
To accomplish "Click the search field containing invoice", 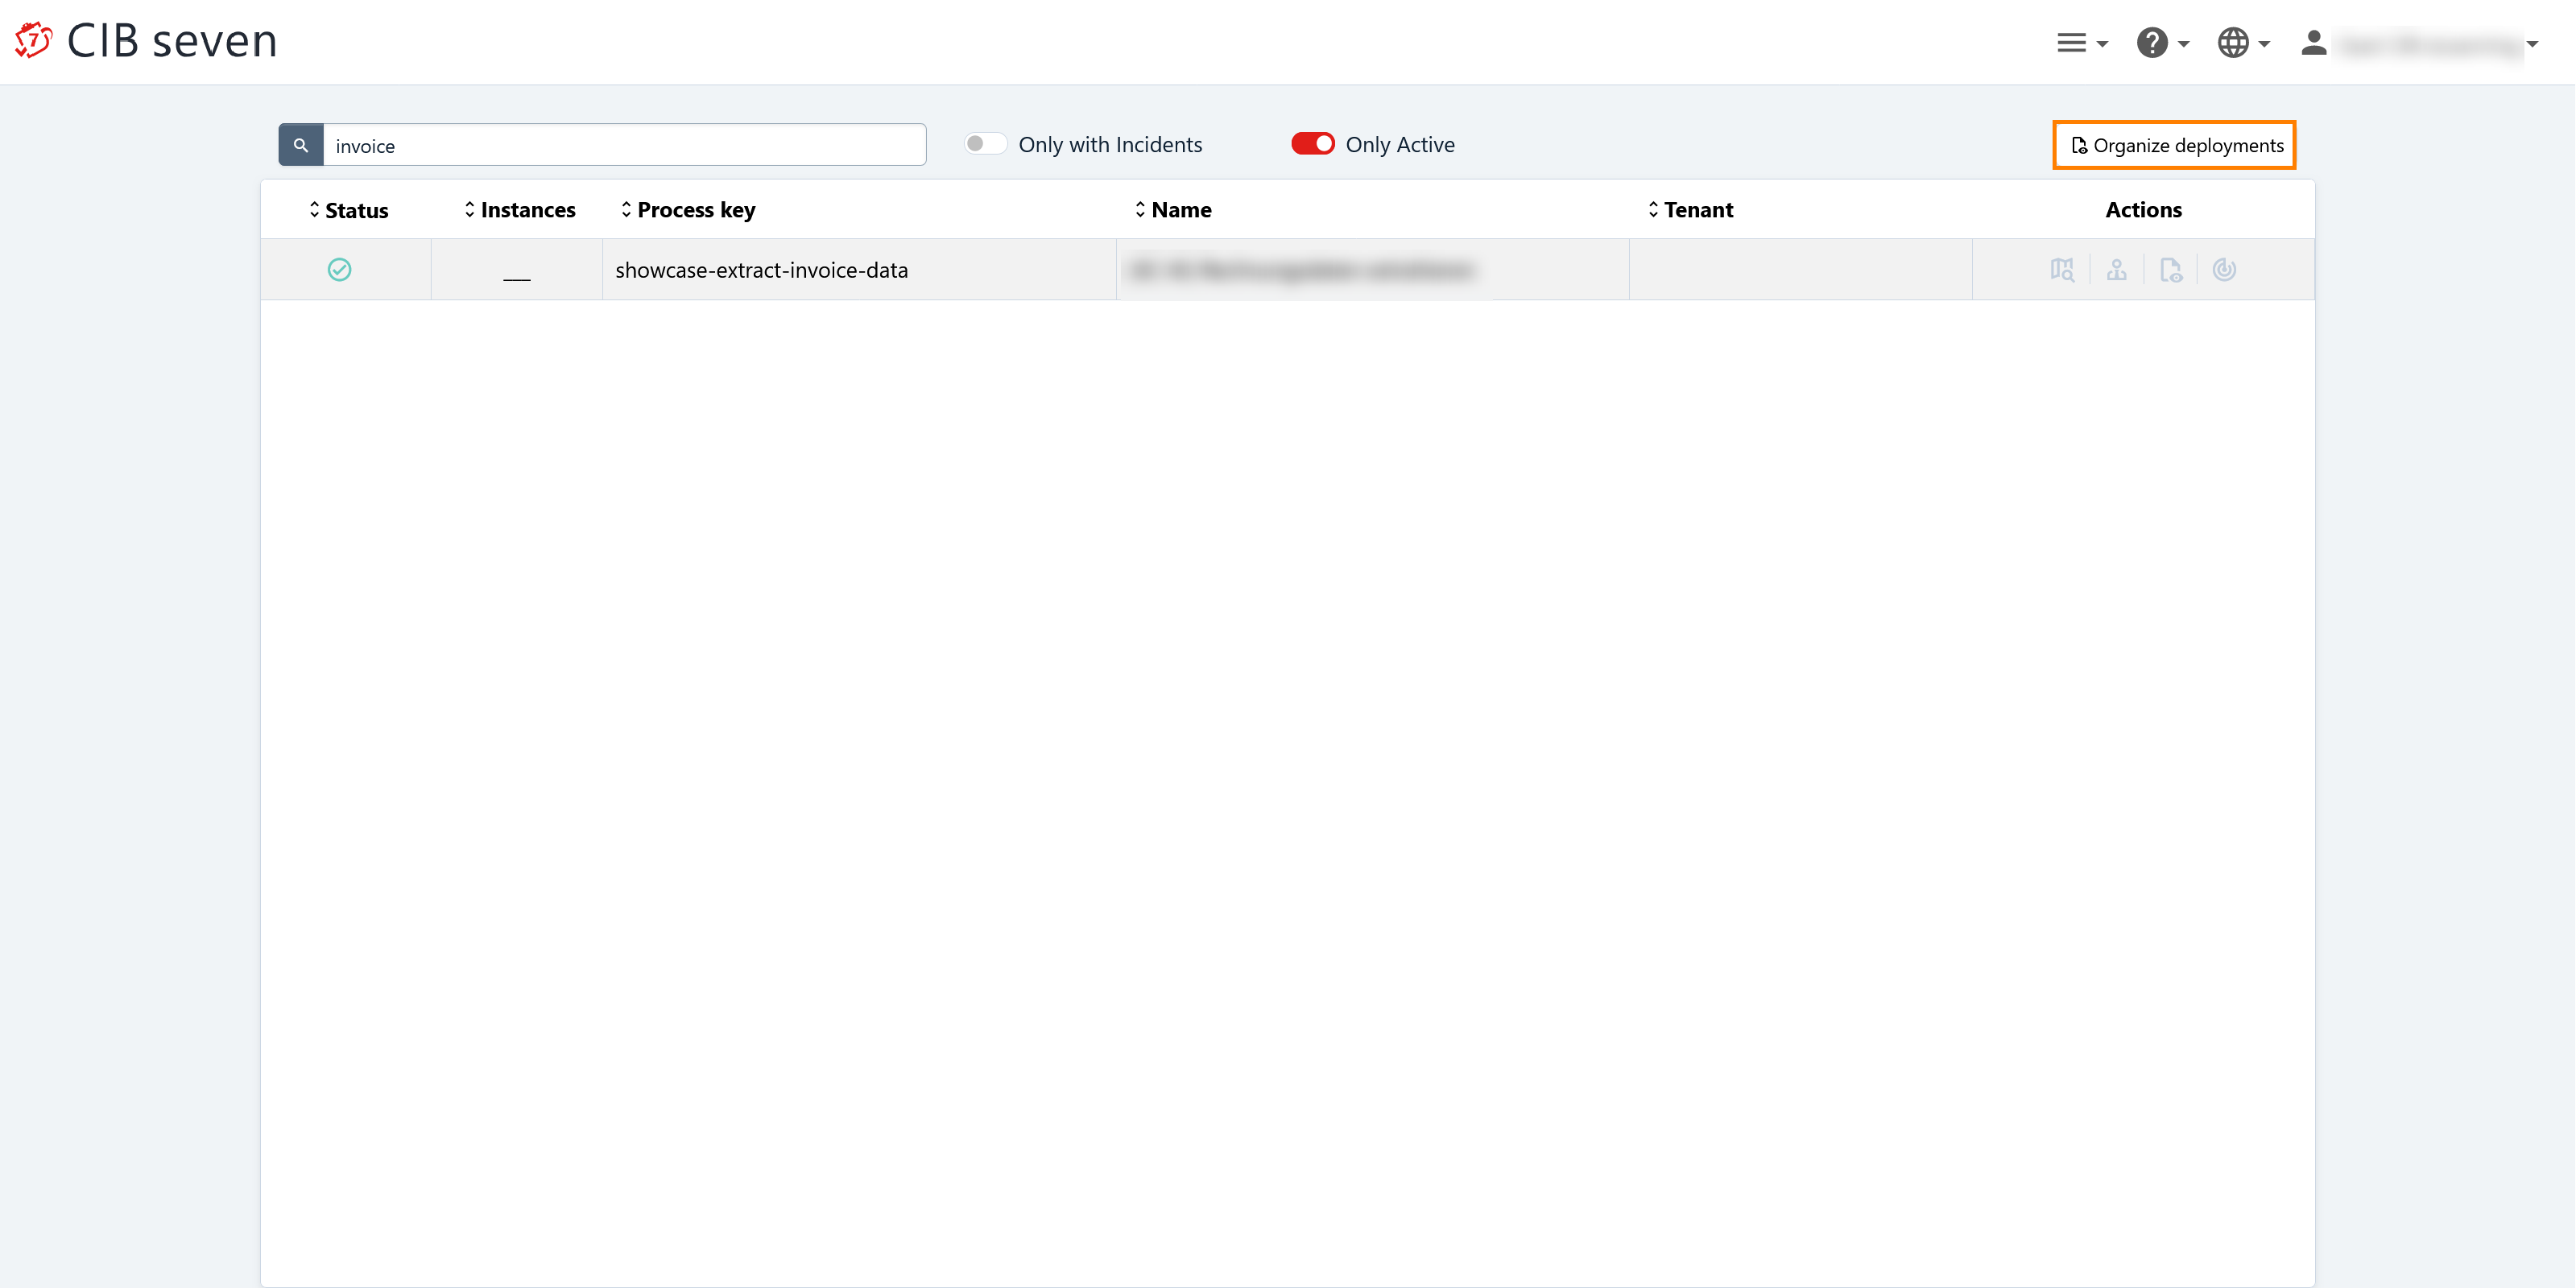I will point(624,145).
